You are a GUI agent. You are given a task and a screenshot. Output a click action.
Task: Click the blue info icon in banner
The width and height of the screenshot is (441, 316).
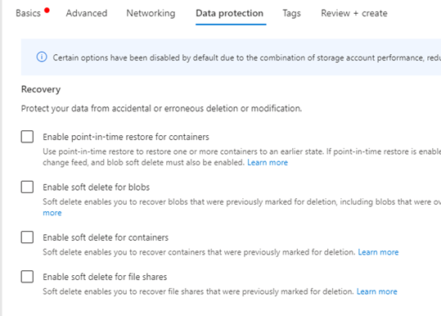tap(42, 57)
